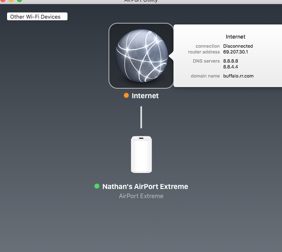Click the yellow minimize window button
This screenshot has width=282, height=252.
click(11, 0)
